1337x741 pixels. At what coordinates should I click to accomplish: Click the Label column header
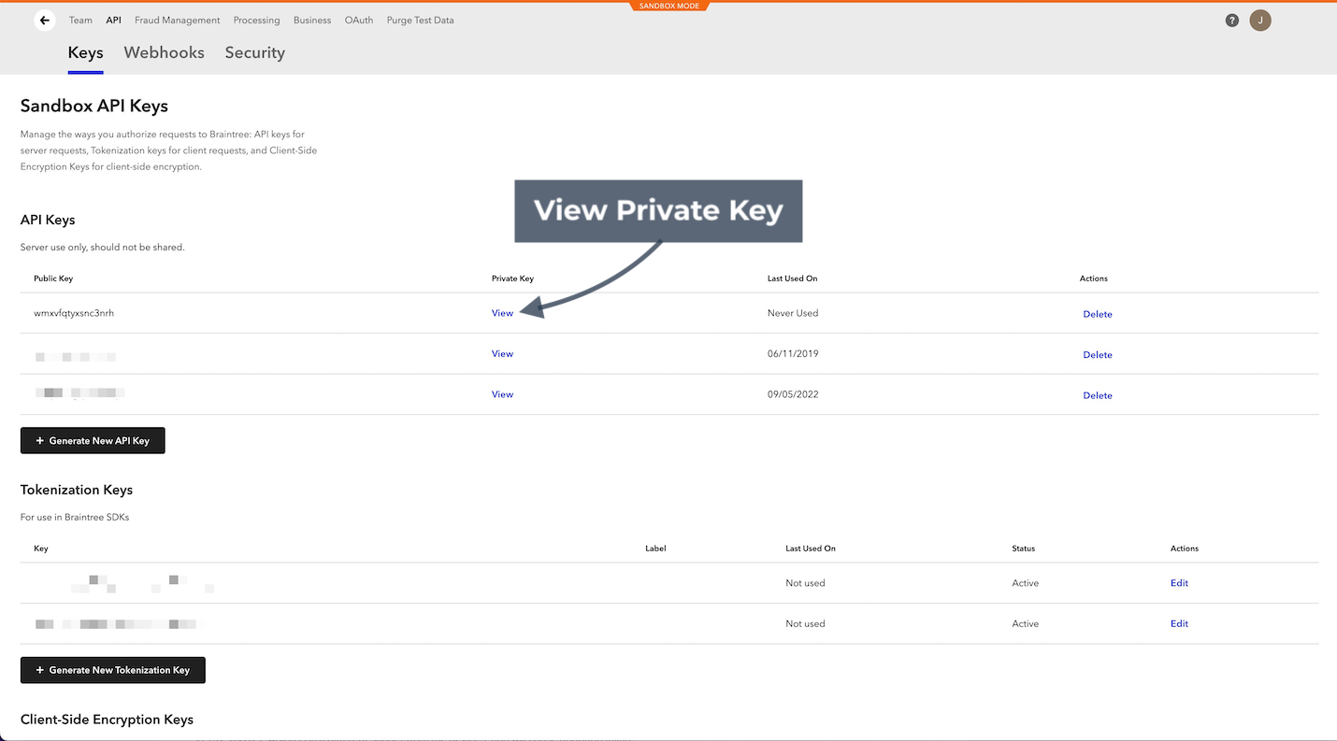(x=655, y=549)
